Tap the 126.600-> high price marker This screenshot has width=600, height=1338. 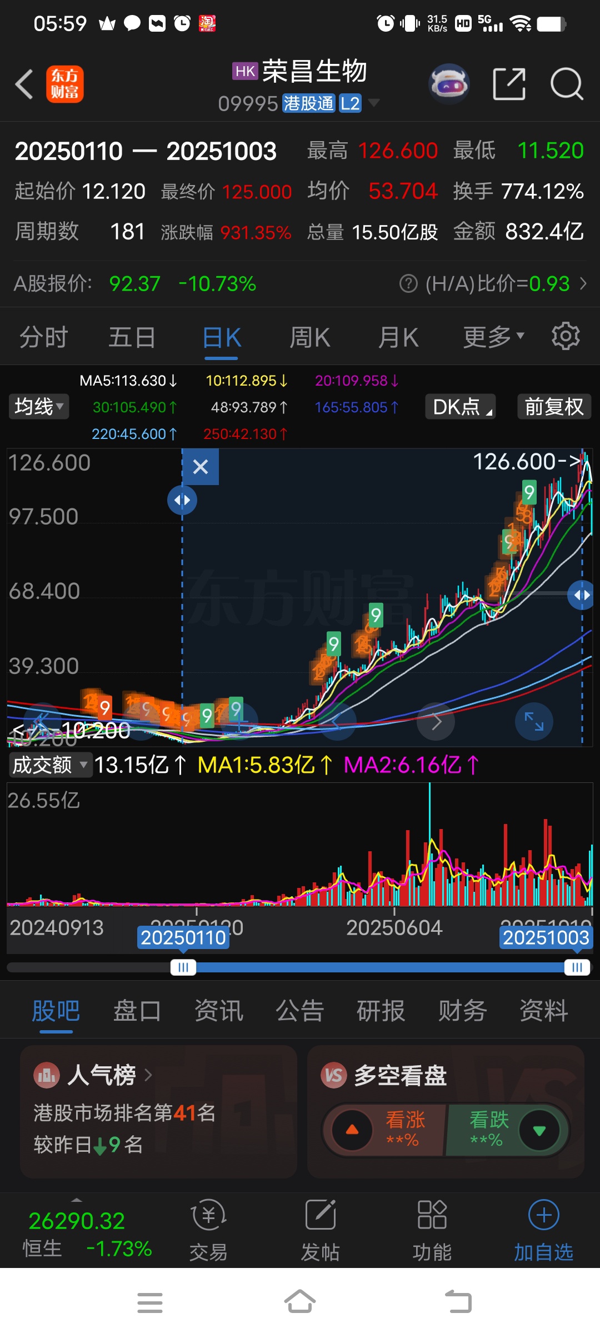tap(527, 462)
